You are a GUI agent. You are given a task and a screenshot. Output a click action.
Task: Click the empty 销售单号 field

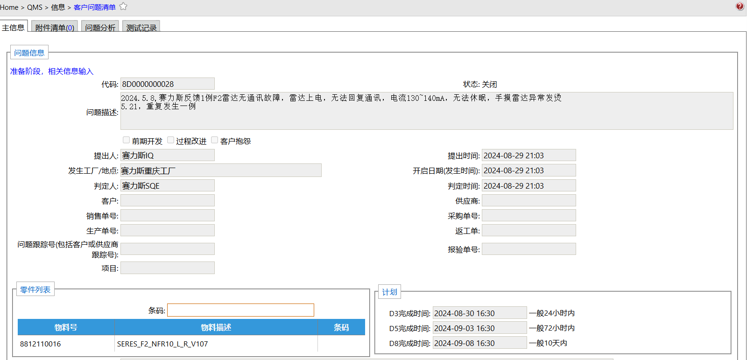[168, 216]
